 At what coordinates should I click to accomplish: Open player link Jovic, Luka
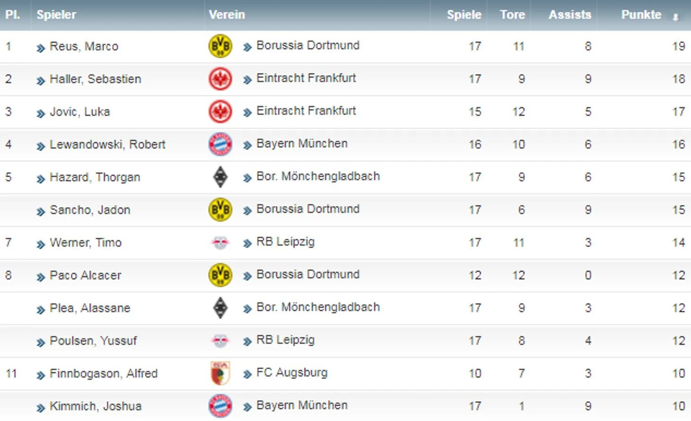point(80,112)
